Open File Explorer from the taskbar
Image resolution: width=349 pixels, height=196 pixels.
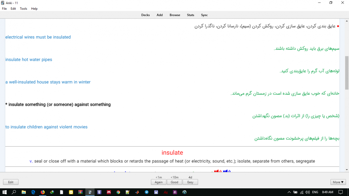(x=24, y=192)
